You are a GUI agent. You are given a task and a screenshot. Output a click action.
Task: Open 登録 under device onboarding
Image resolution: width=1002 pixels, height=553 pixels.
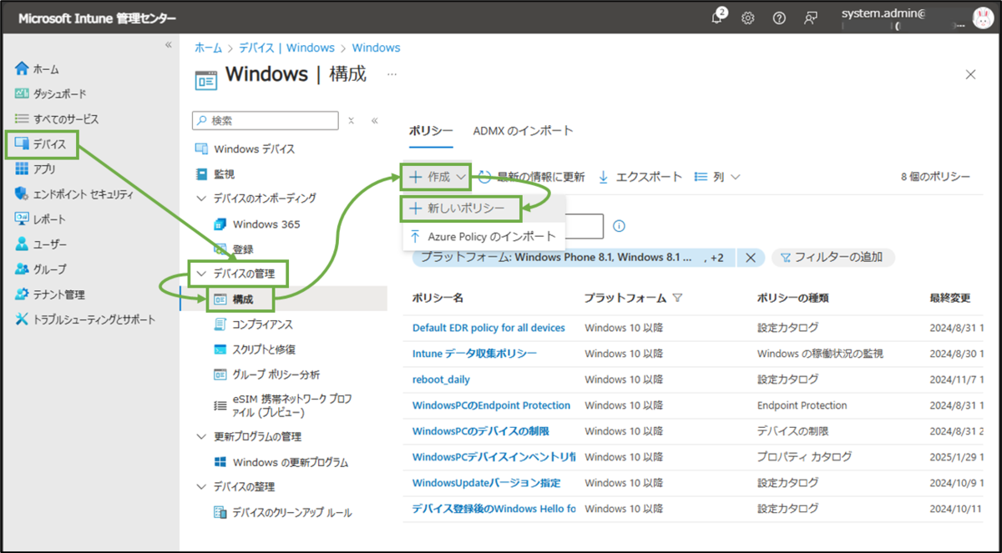(x=234, y=249)
